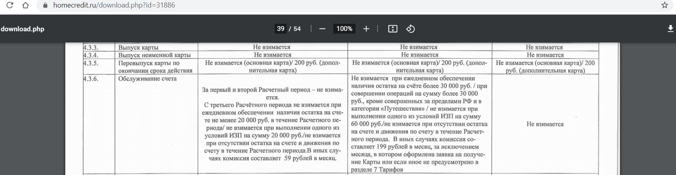Image resolution: width=676 pixels, height=175 pixels.
Task: Click the 'Перевыпуск карты по' row label
Action: pyautogui.click(x=149, y=63)
